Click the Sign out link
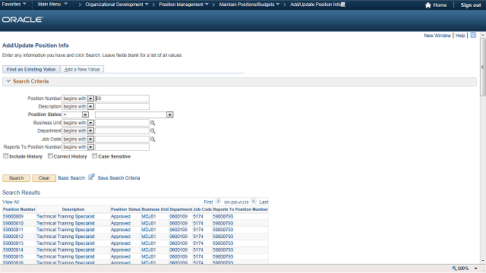The width and height of the screenshot is (486, 273). coord(471,5)
